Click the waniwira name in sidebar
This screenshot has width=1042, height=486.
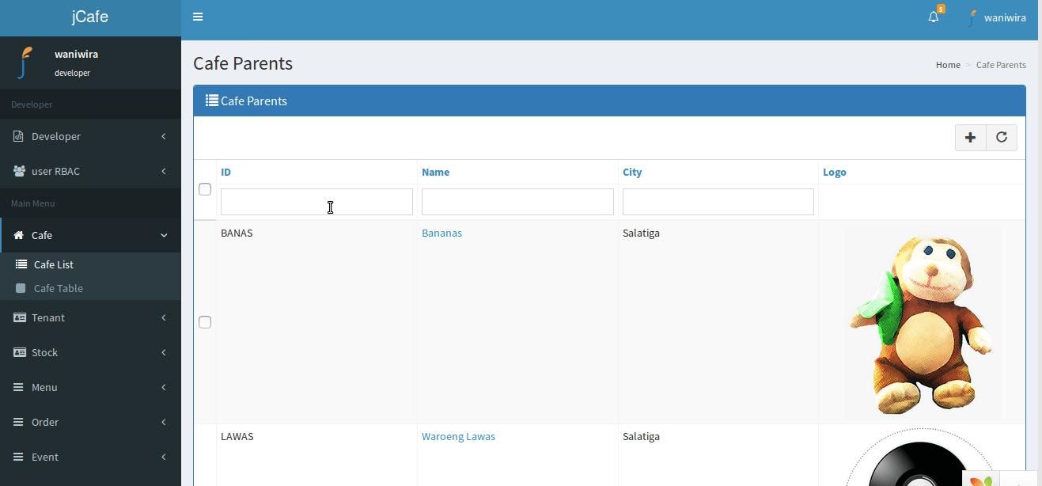76,54
